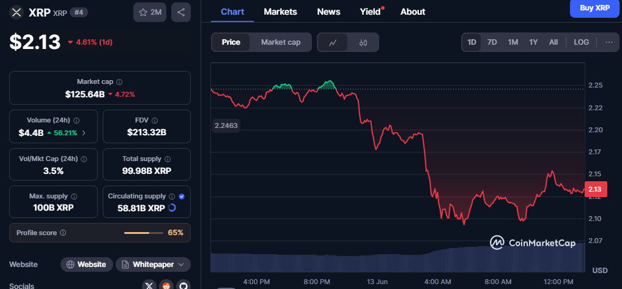Click the Circulating supply info icon
The image size is (622, 289).
tap(172, 197)
